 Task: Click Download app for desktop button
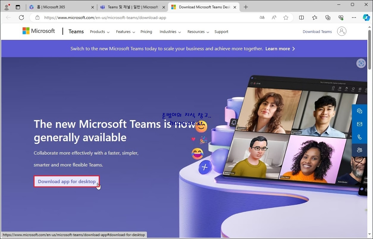click(x=67, y=181)
